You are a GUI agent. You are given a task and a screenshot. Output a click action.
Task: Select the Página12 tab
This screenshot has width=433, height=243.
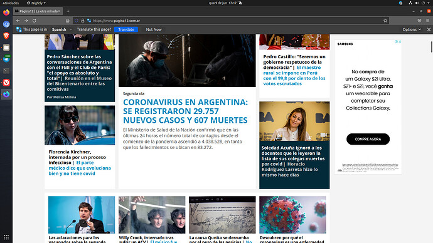(37, 11)
